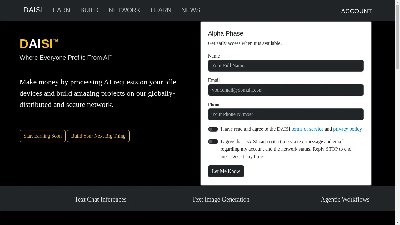Select the Text Chat Inferences heading
The image size is (400, 225).
(100, 199)
